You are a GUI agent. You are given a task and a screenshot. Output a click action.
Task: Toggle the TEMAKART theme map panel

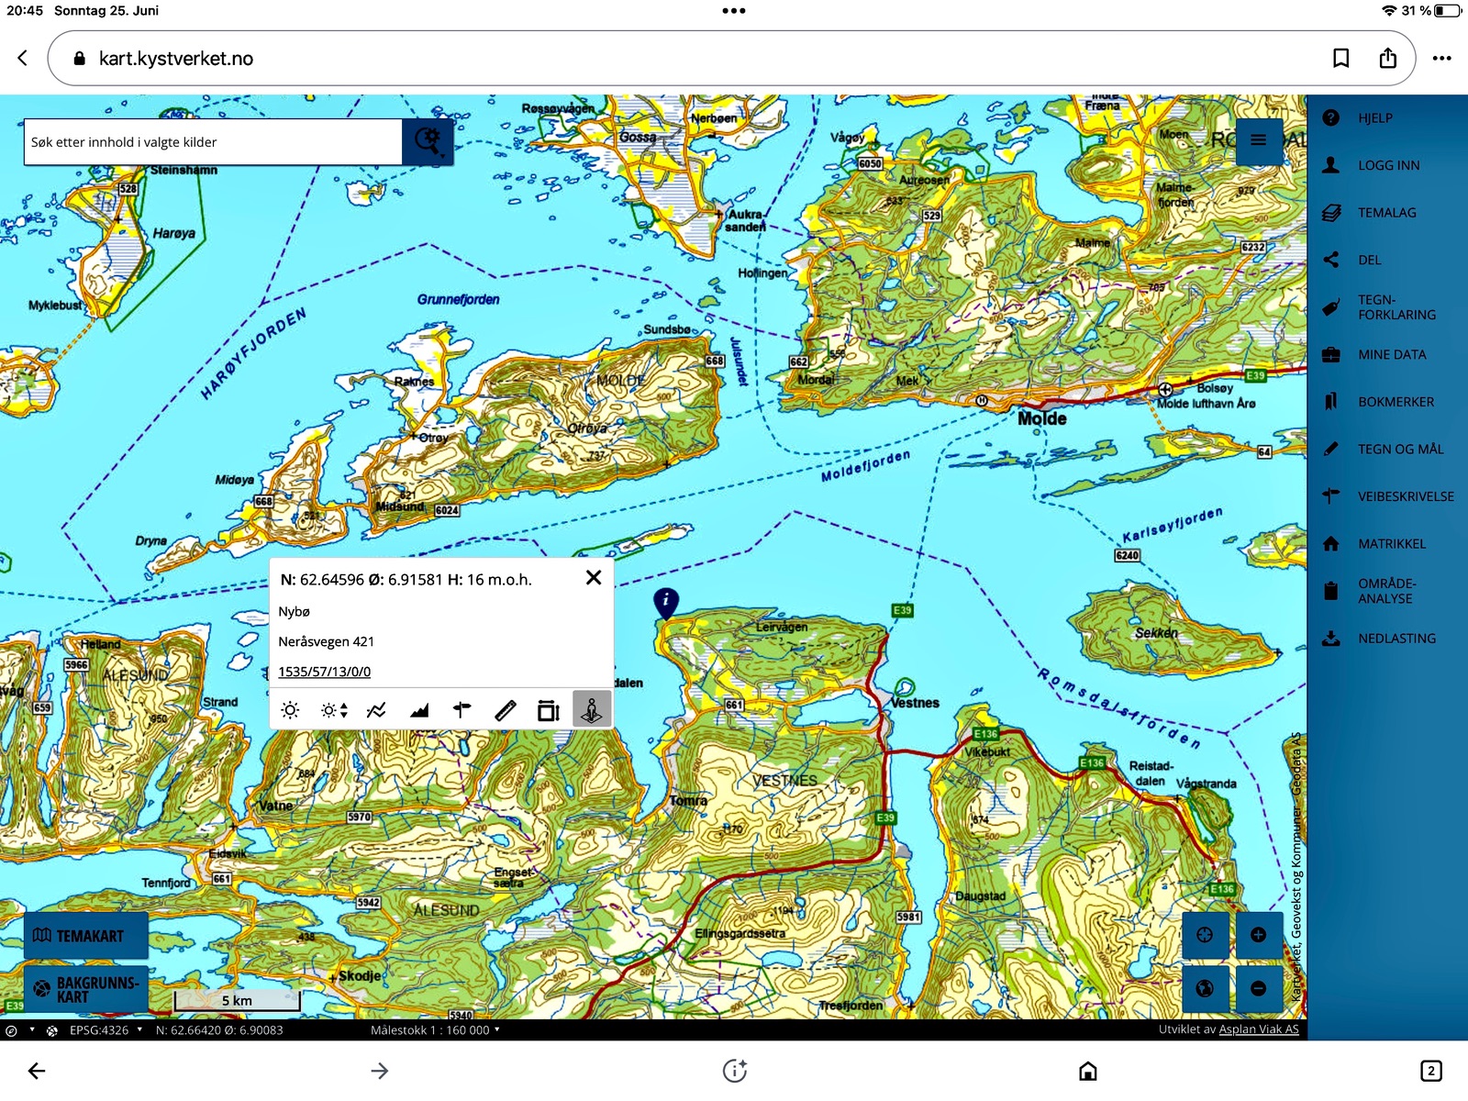click(x=86, y=936)
